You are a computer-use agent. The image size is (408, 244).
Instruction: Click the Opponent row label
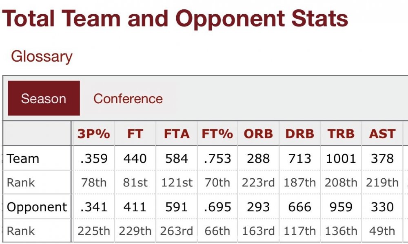[37, 207]
